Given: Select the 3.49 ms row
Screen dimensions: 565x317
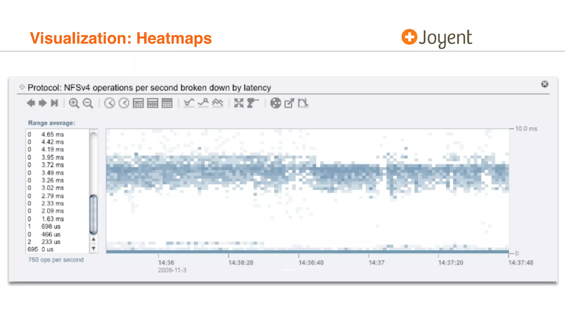Looking at the screenshot, I should (x=57, y=173).
